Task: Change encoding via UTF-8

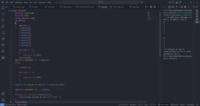Action: (x=140, y=105)
